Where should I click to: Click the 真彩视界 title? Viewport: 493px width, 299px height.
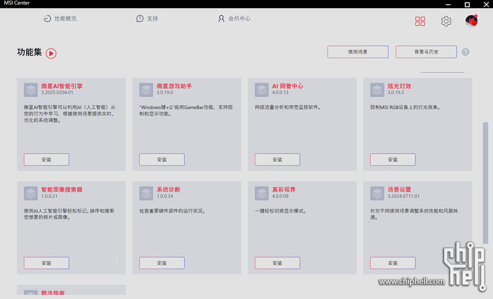tap(284, 190)
